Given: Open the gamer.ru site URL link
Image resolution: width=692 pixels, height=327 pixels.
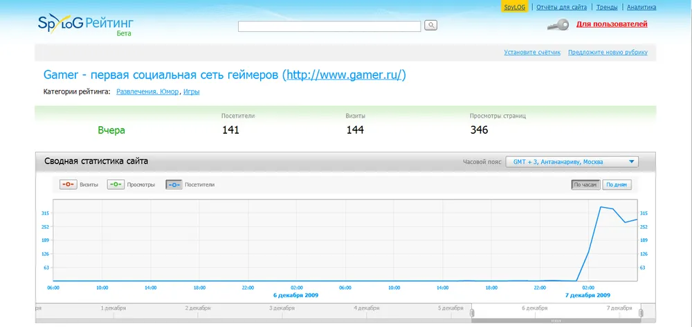Looking at the screenshot, I should click(x=345, y=74).
